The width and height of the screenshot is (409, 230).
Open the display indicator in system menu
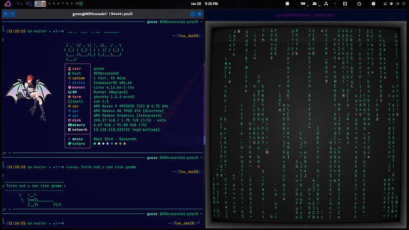[385, 4]
